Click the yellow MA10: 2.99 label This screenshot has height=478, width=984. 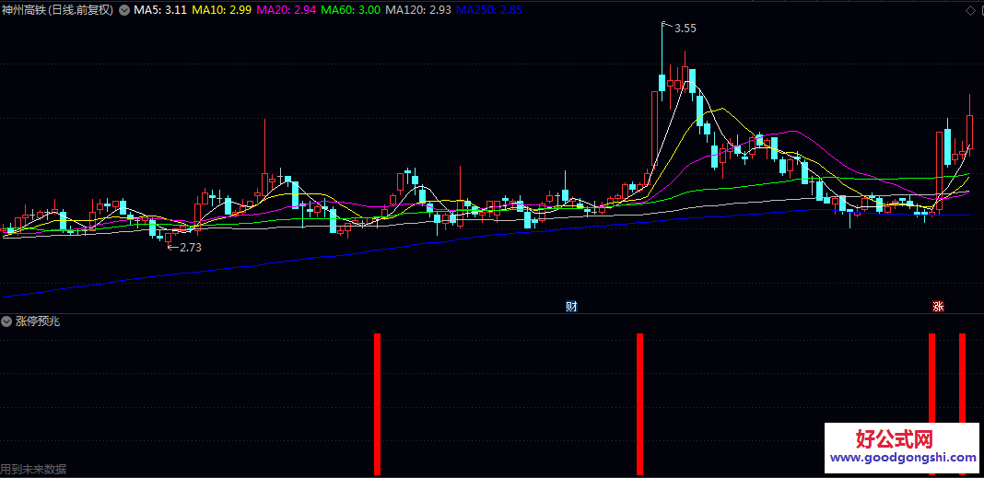click(221, 10)
